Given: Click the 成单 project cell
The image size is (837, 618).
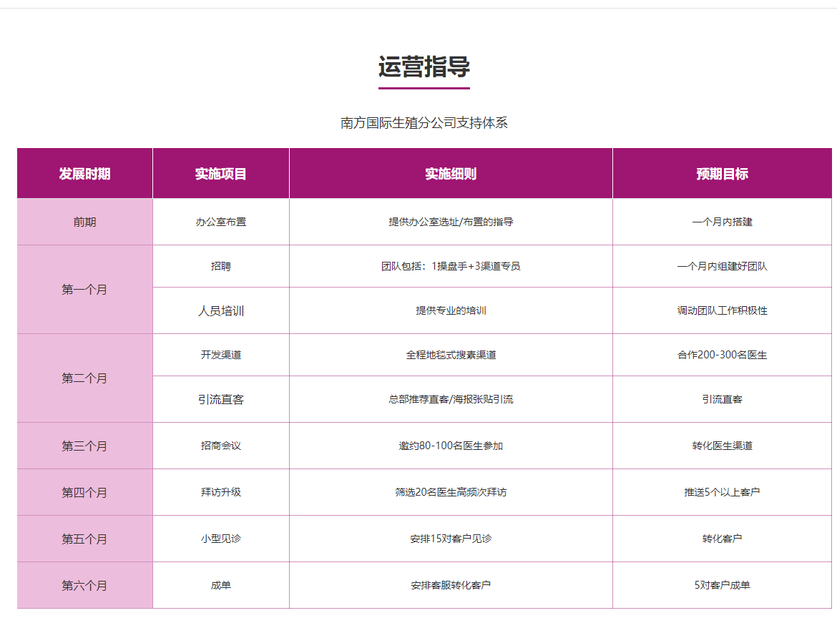Looking at the screenshot, I should pos(220,585).
